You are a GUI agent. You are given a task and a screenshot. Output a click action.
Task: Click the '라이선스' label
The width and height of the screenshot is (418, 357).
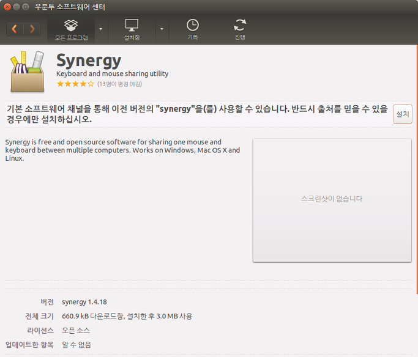[x=40, y=331]
